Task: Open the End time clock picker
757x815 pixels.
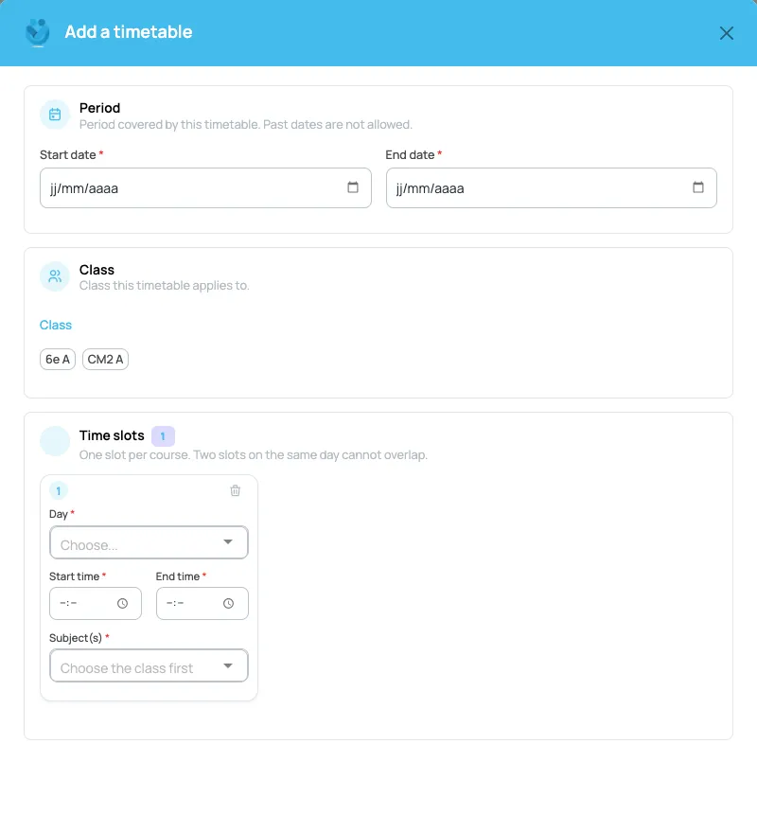Action: (229, 604)
